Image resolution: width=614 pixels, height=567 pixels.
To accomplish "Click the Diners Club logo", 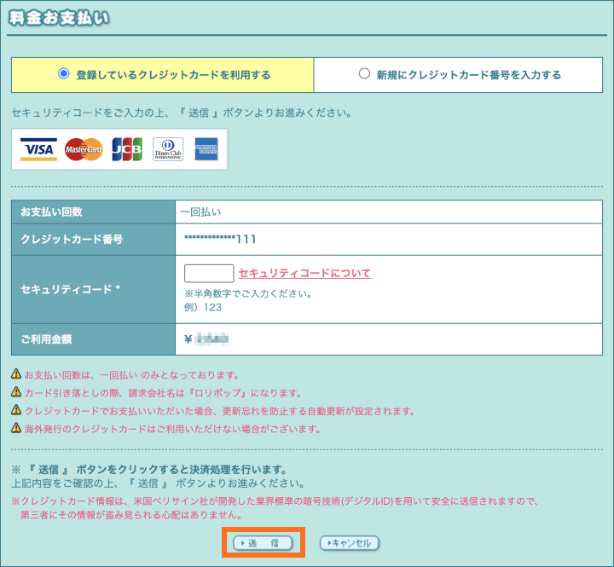I will pos(168,149).
